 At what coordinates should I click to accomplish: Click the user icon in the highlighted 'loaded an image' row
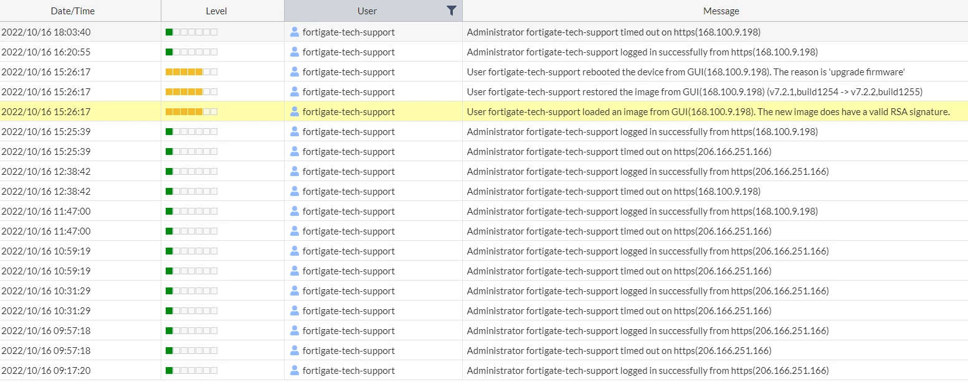295,111
